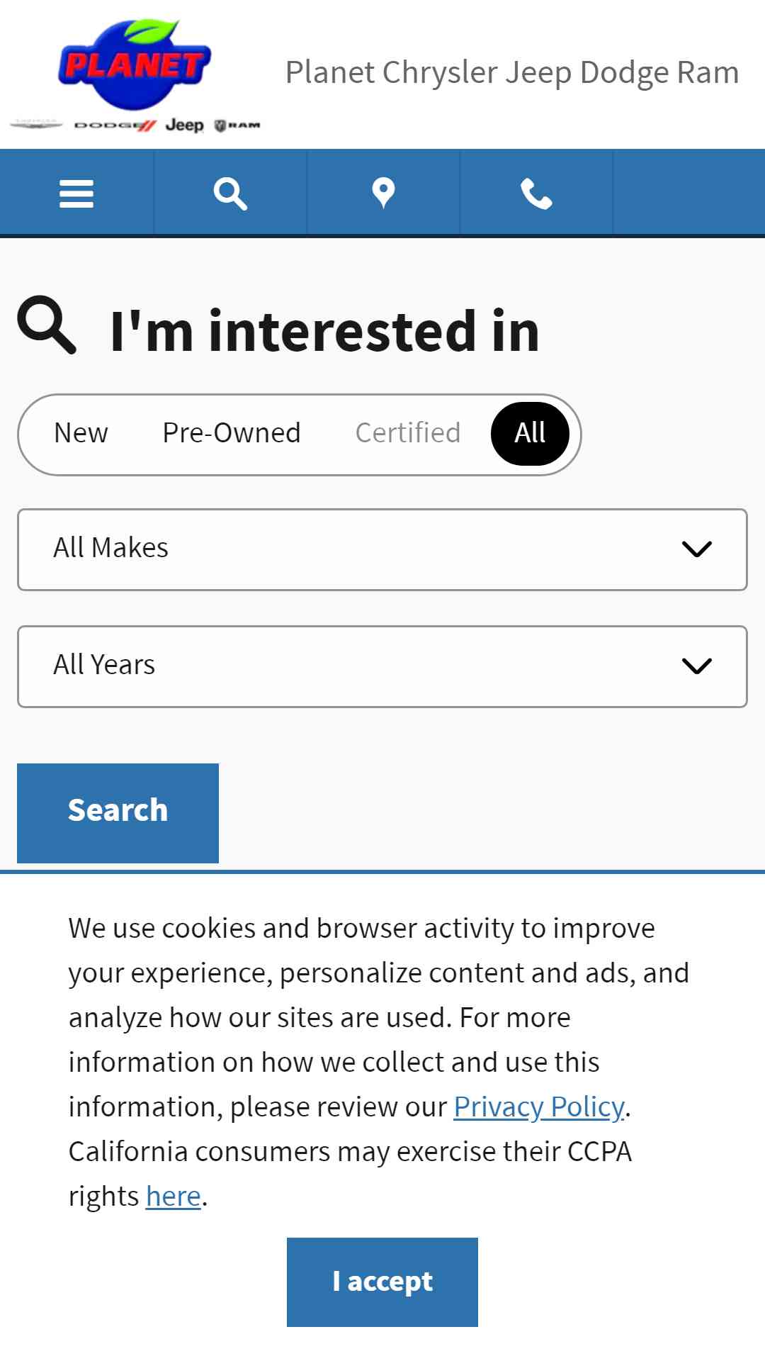Select the Certified vehicle option
The height and width of the screenshot is (1361, 765).
(x=408, y=433)
